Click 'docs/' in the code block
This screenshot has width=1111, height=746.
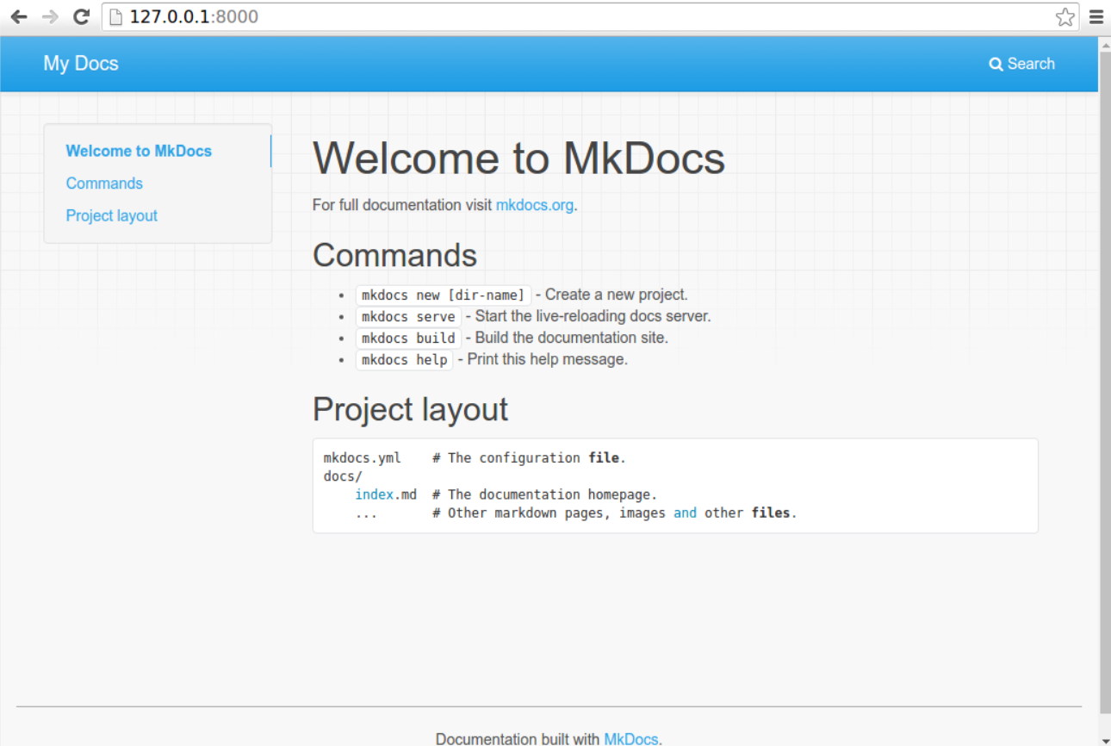[x=343, y=476]
